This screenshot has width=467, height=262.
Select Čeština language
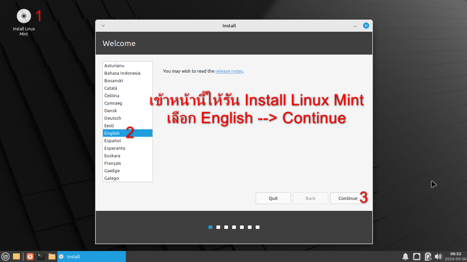(128, 96)
